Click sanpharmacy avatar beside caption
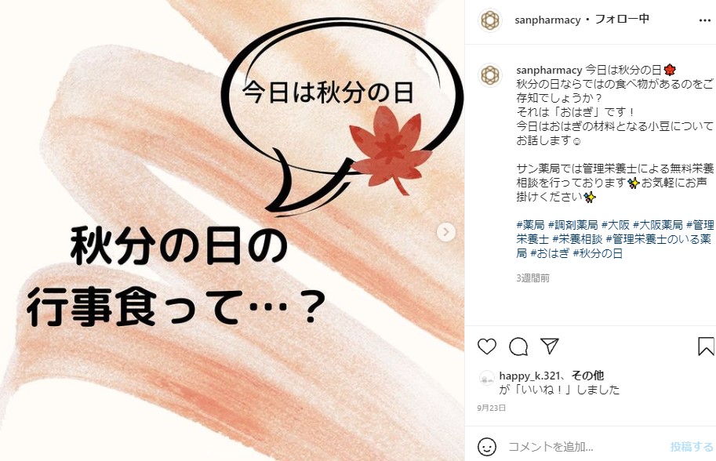The width and height of the screenshot is (716, 461). pyautogui.click(x=490, y=74)
